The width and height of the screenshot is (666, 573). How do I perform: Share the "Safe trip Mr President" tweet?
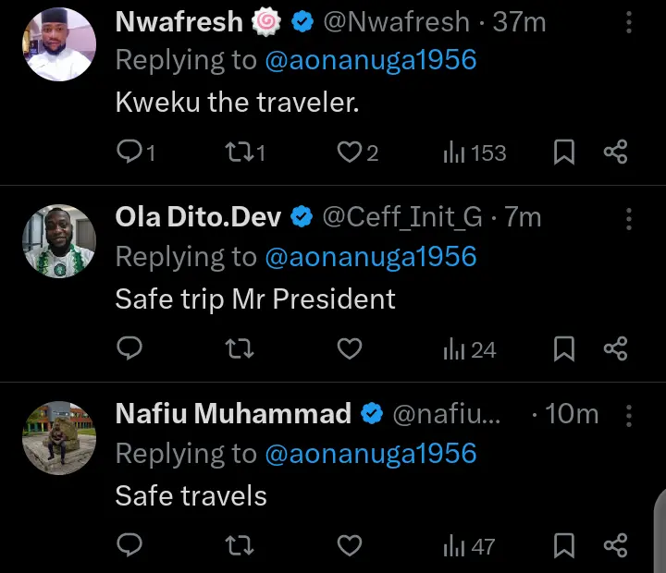tap(616, 349)
